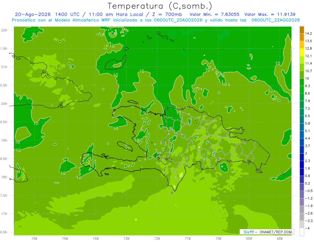Click the -4 color legend value
The width and height of the screenshot is (314, 242).
(x=307, y=228)
